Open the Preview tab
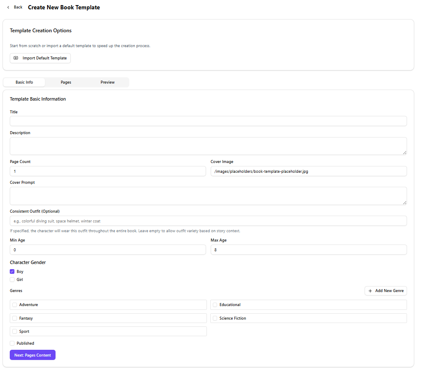The height and width of the screenshot is (371, 421). tap(107, 82)
